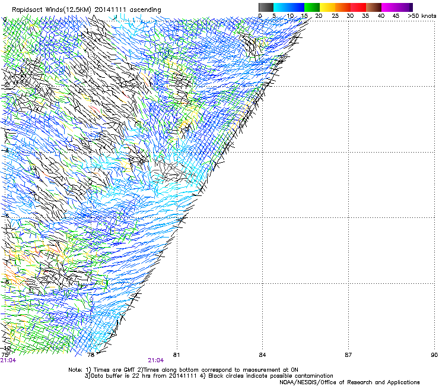Click the longitude label '87'

[x=348, y=355]
